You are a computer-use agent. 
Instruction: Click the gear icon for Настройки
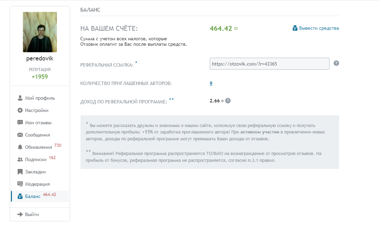pyautogui.click(x=20, y=111)
